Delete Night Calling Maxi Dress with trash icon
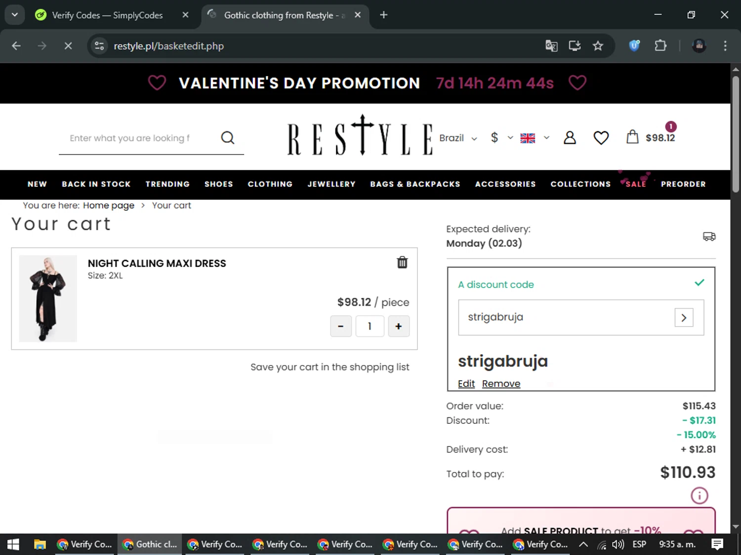The image size is (741, 555). [402, 262]
